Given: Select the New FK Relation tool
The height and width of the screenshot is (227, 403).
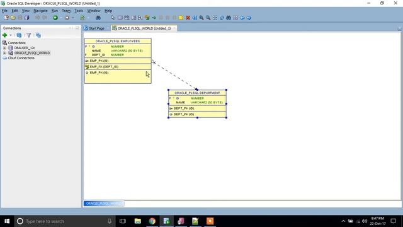Looking at the screenshot, I should tap(147, 18).
